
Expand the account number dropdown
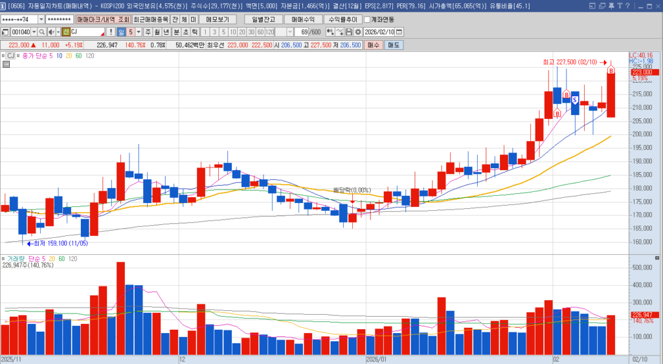[x=41, y=19]
